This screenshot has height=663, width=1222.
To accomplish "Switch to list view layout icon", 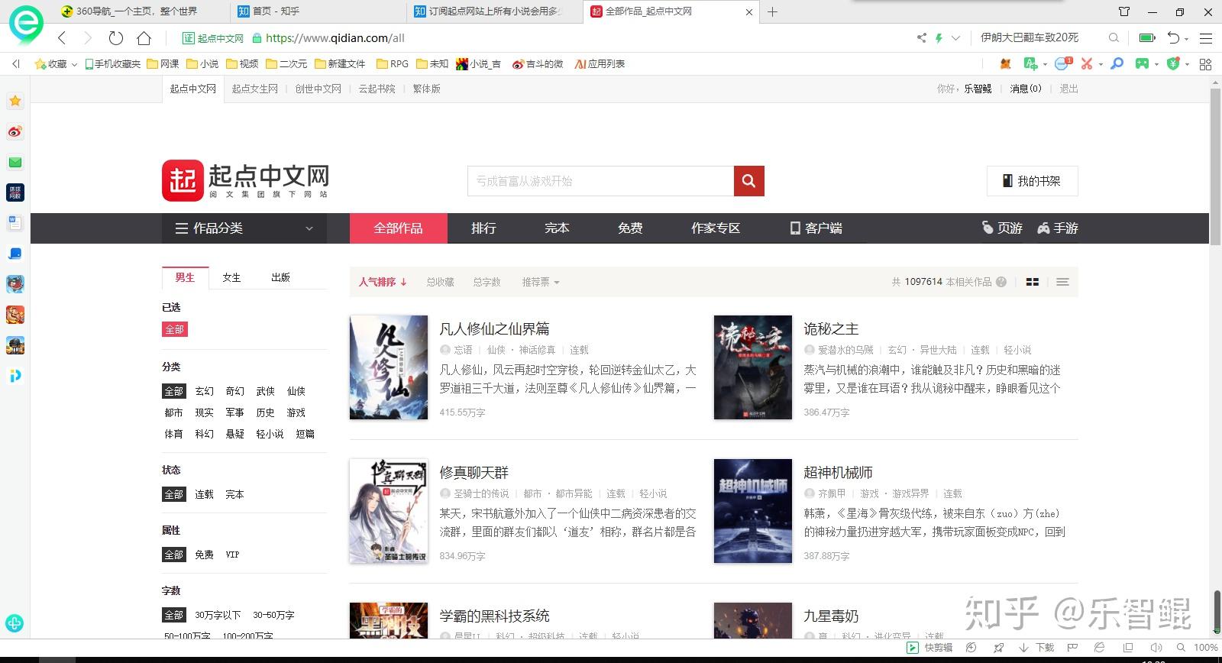I will coord(1062,282).
